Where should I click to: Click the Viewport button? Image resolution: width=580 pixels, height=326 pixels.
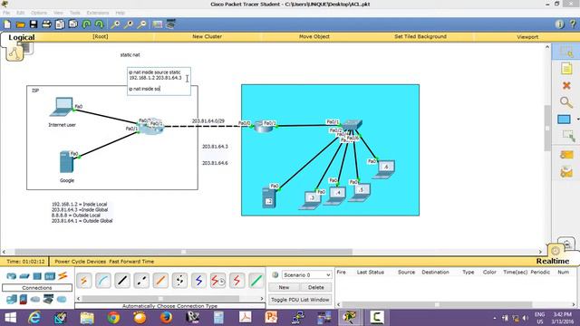(x=527, y=37)
